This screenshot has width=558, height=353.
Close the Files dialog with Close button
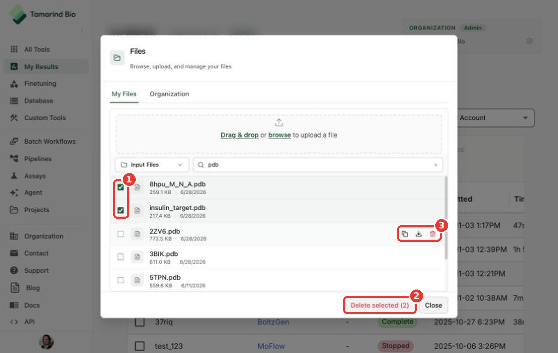click(433, 305)
